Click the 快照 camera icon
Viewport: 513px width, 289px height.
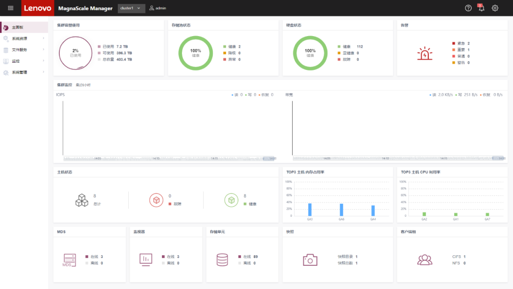pyautogui.click(x=310, y=260)
